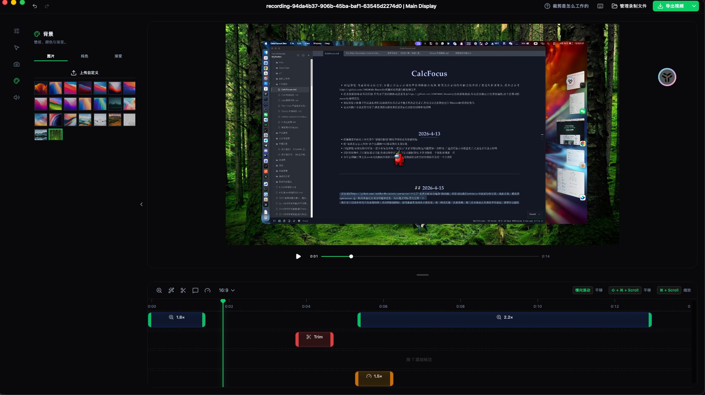
Task: Click the ⌘ + Scroll zoom shortcut badge
Action: [x=669, y=290]
